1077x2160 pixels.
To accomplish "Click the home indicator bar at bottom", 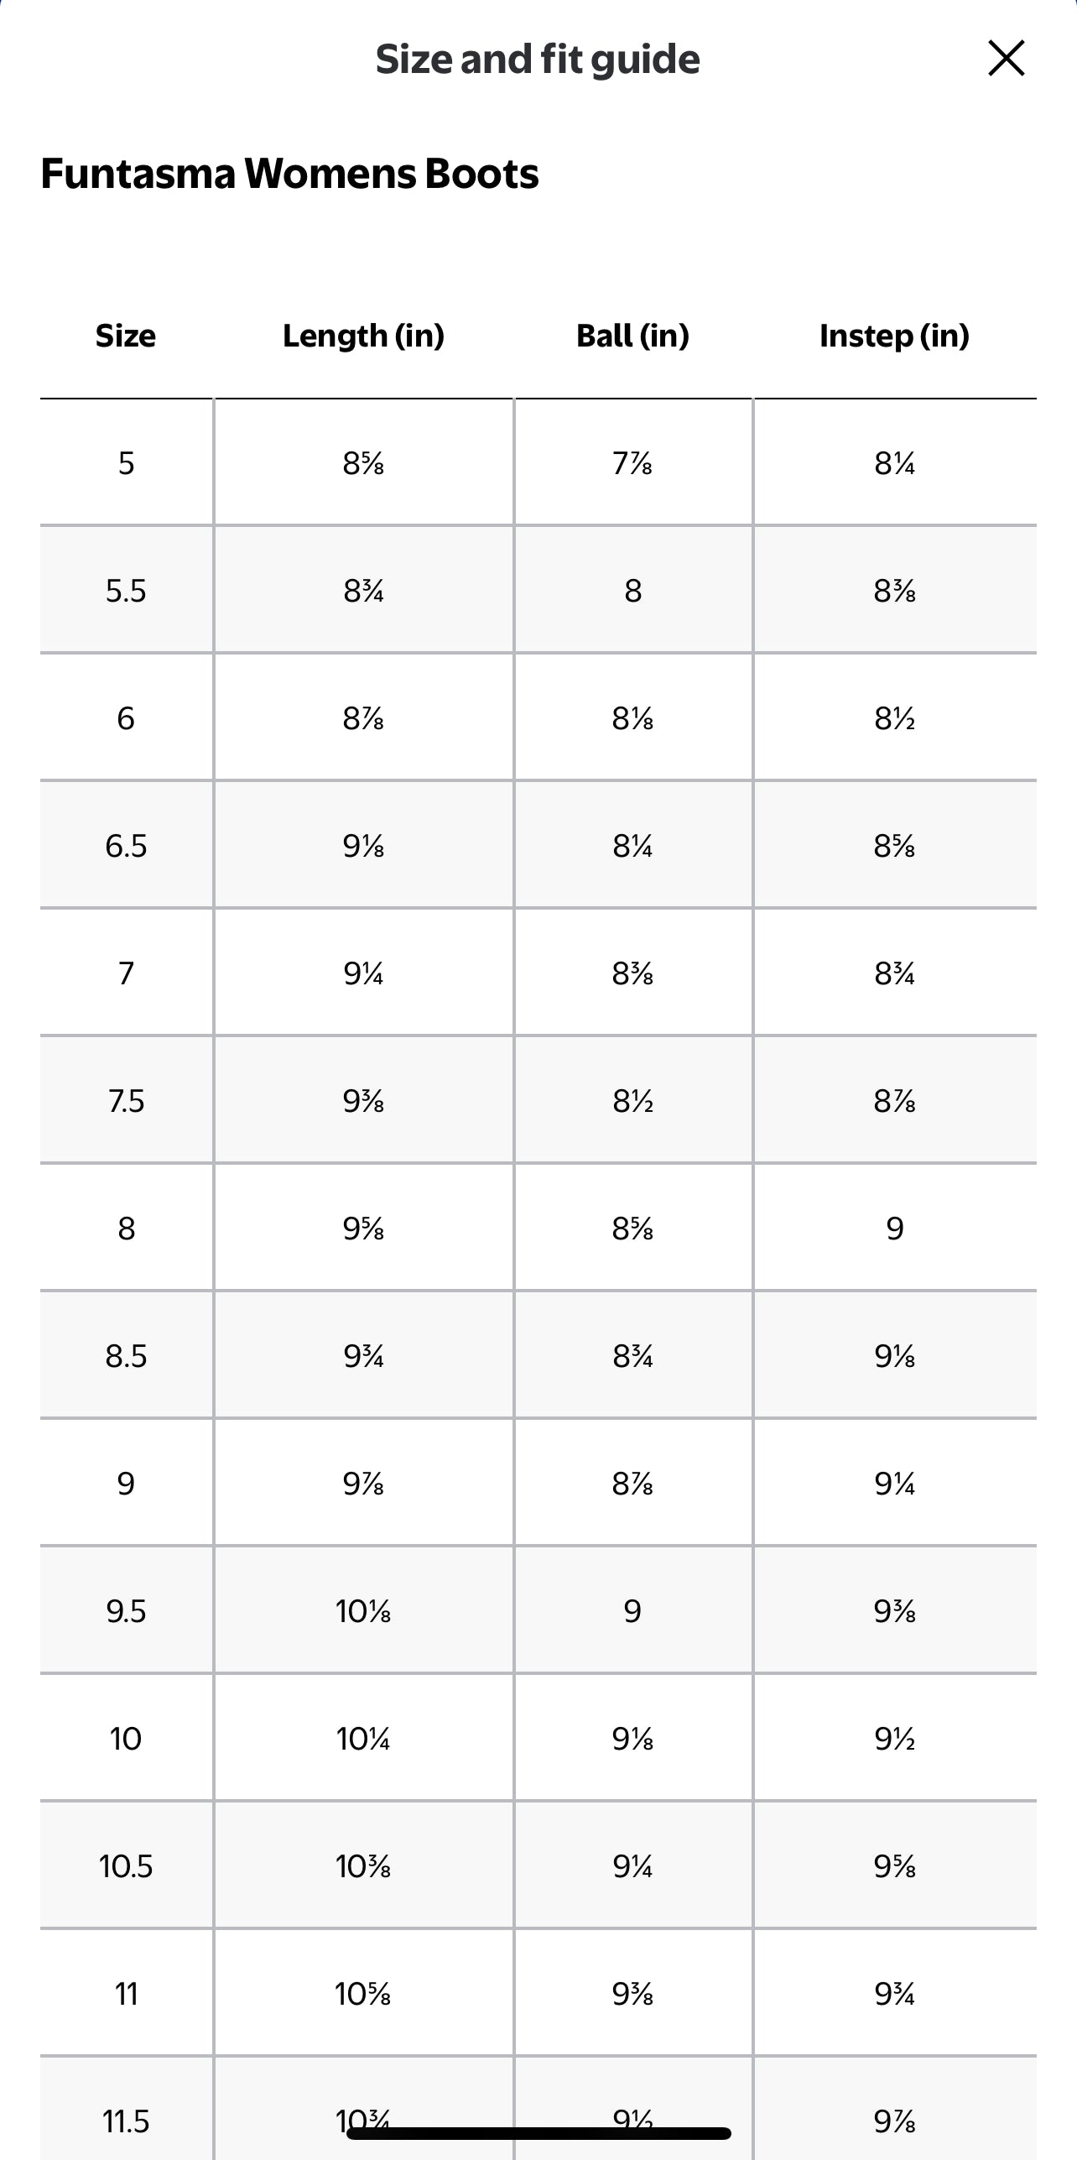I will (538, 2133).
